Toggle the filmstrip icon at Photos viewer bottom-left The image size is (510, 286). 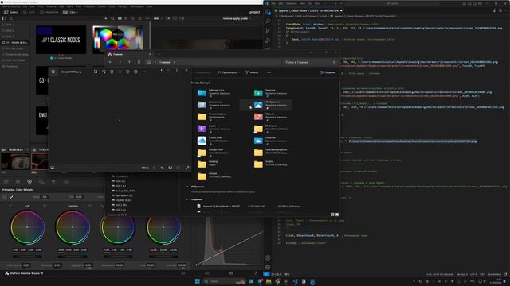pyautogui.click(x=53, y=168)
